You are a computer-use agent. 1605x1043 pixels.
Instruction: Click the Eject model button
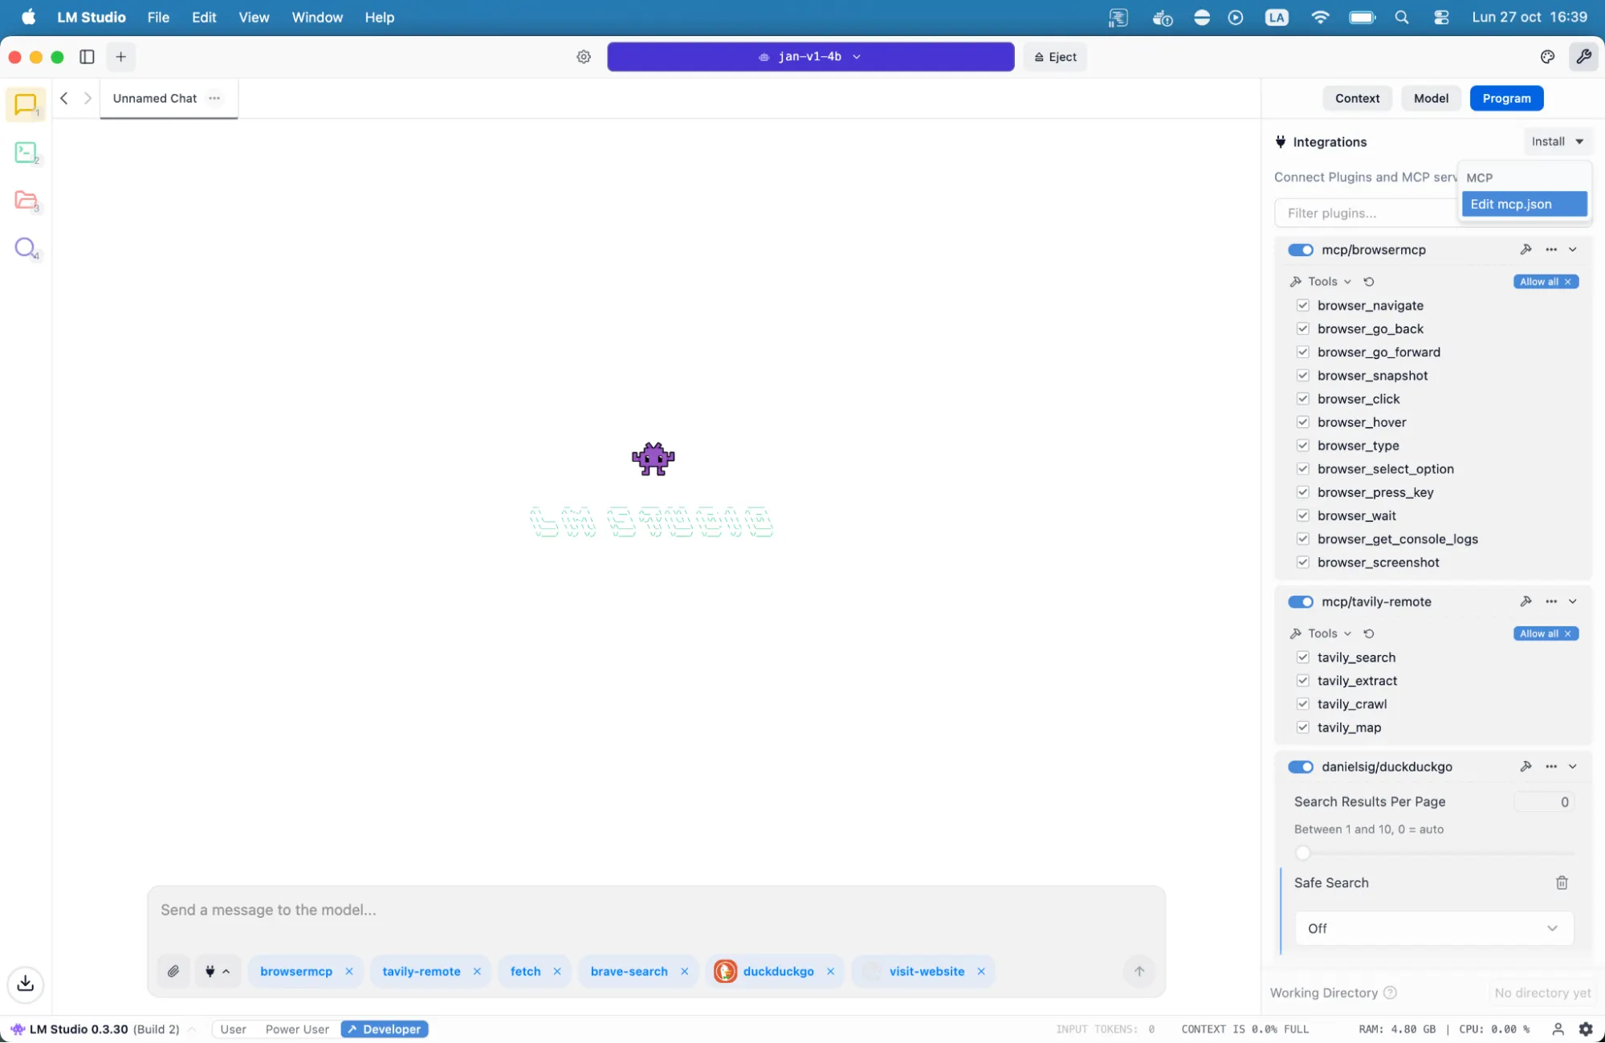[x=1055, y=57]
